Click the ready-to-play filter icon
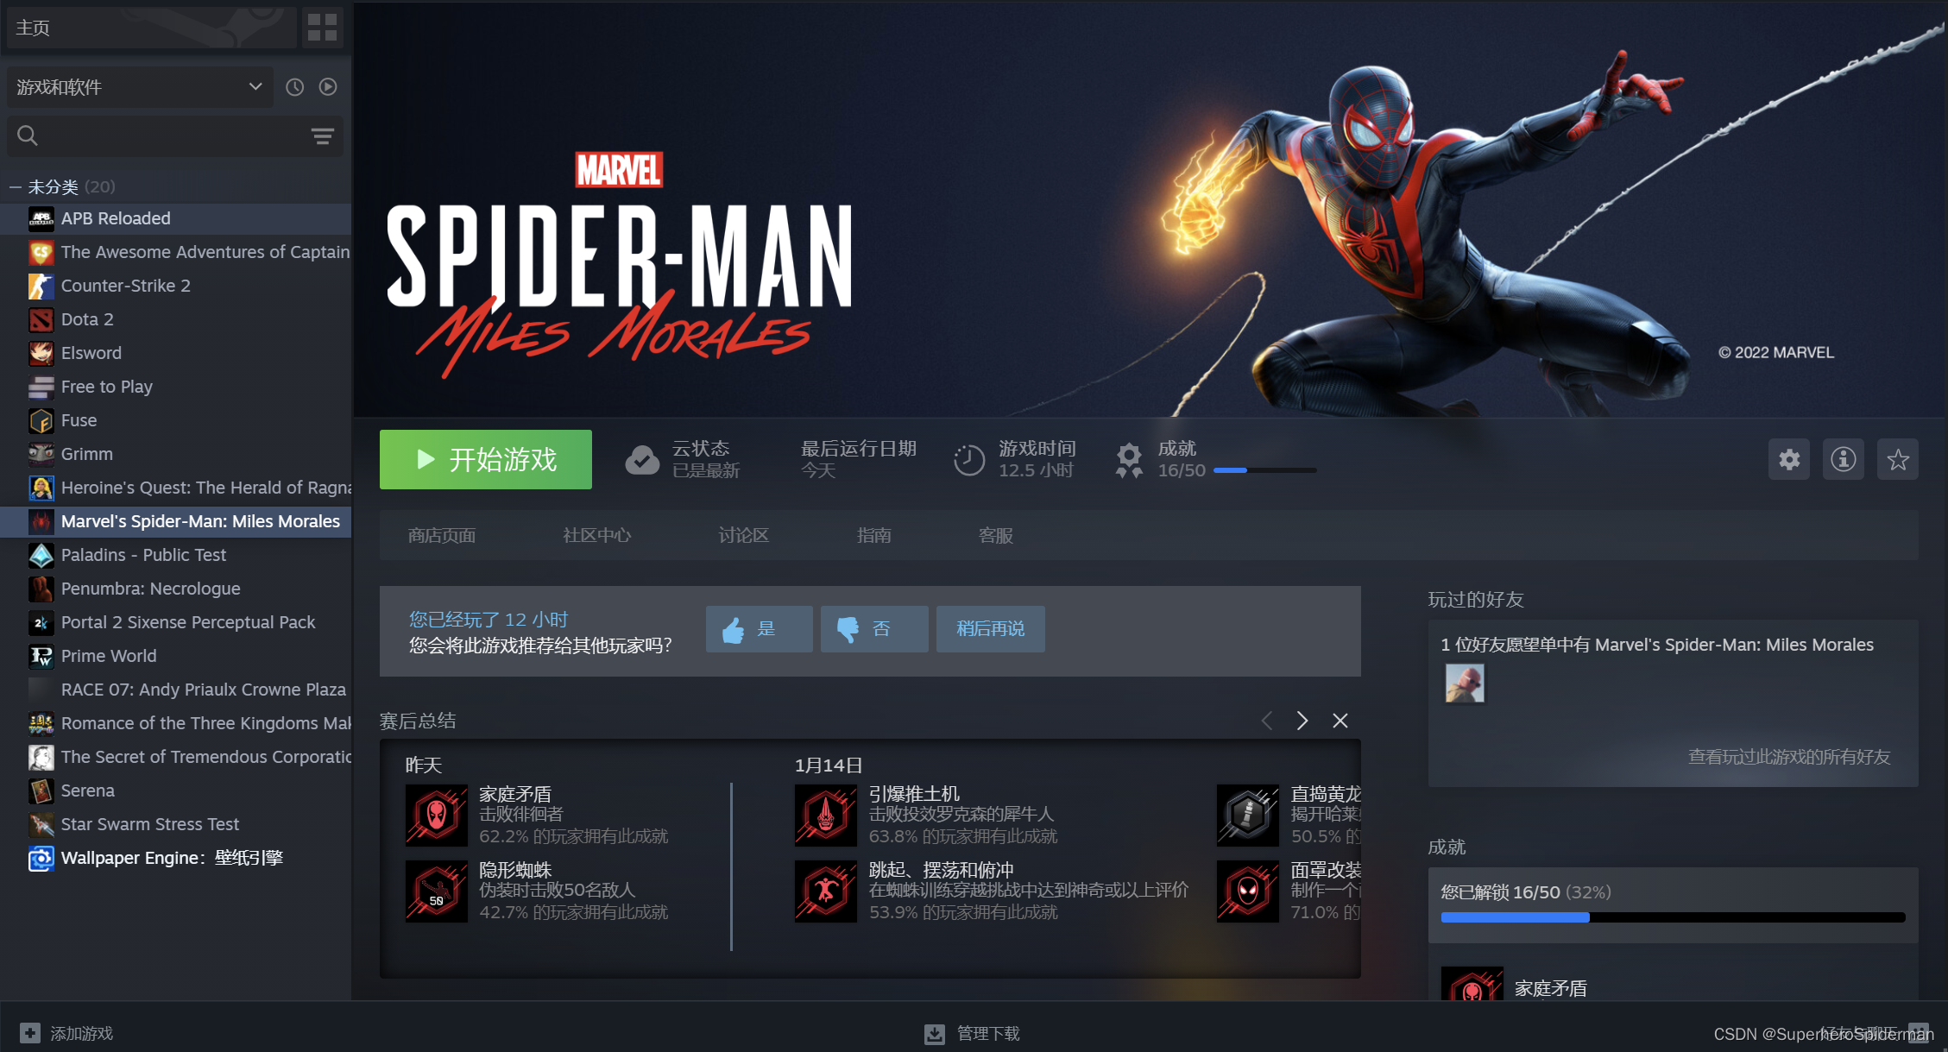 click(x=328, y=87)
